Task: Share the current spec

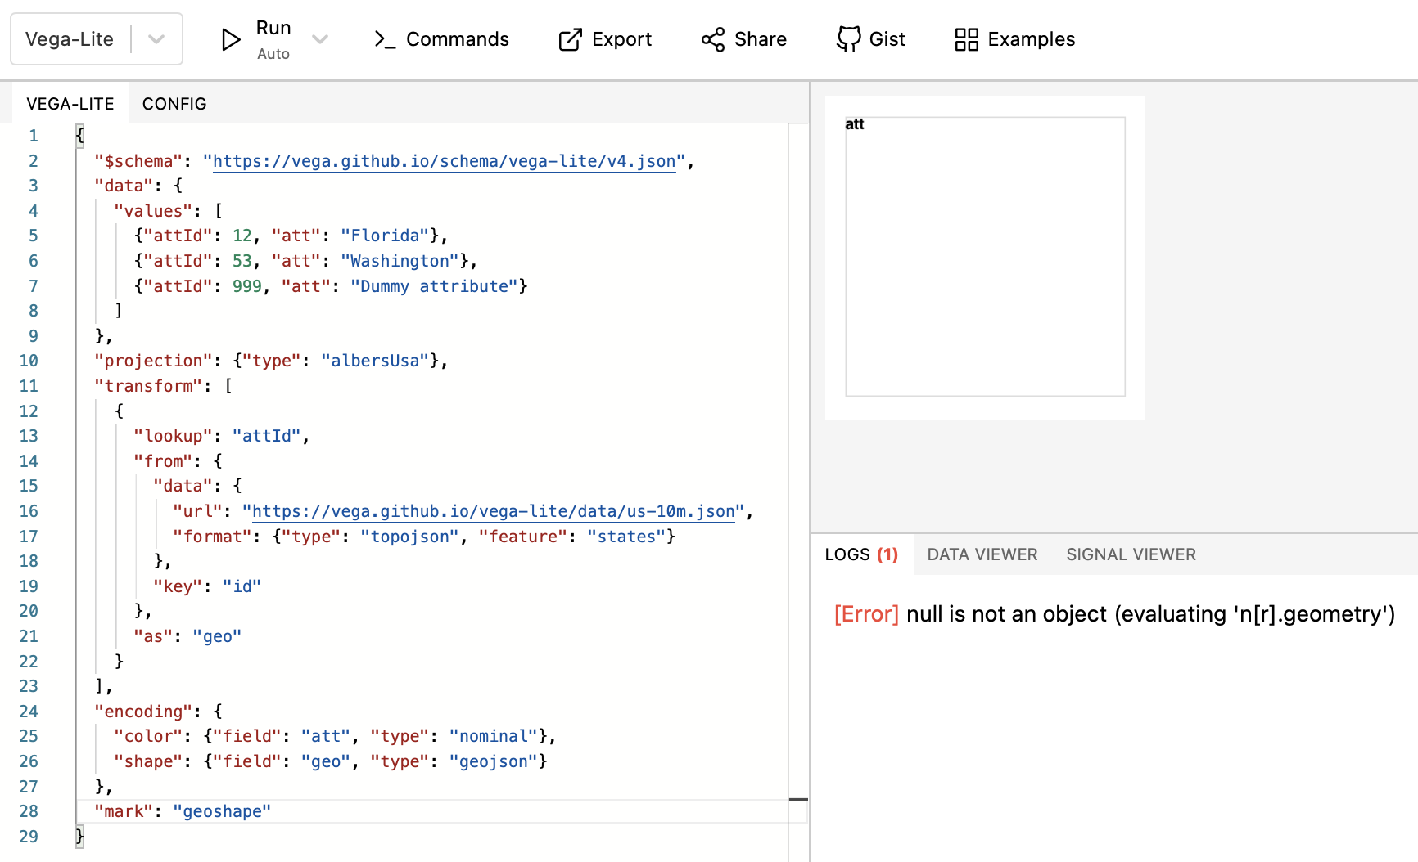Action: point(743,38)
